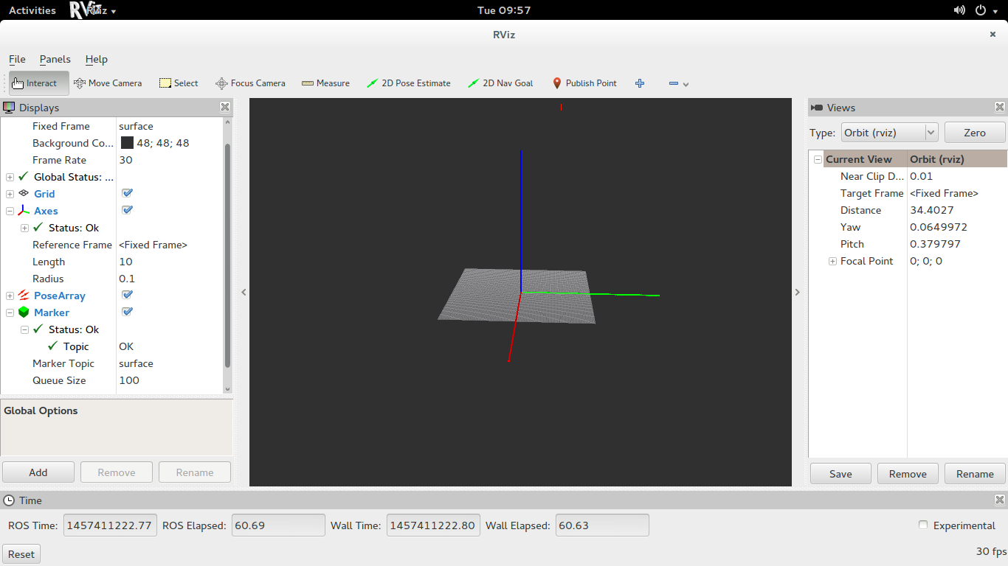Viewport: 1008px width, 566px height.
Task: Select the Queue Size value 100
Action: [129, 380]
